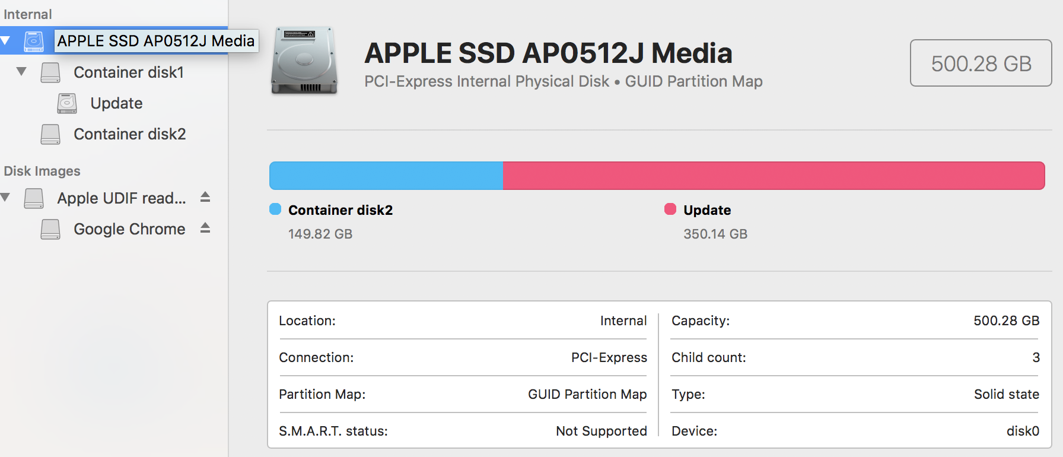Collapse Container disk1 using its disclosure triangle

click(21, 72)
